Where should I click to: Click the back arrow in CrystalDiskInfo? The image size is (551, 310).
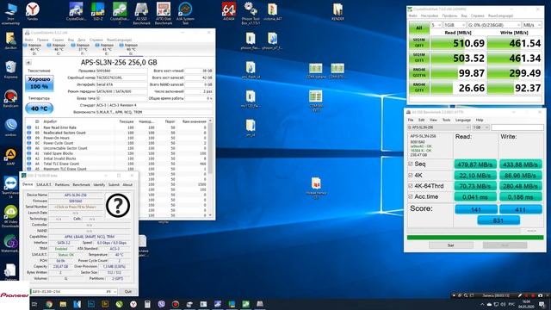coord(28,63)
